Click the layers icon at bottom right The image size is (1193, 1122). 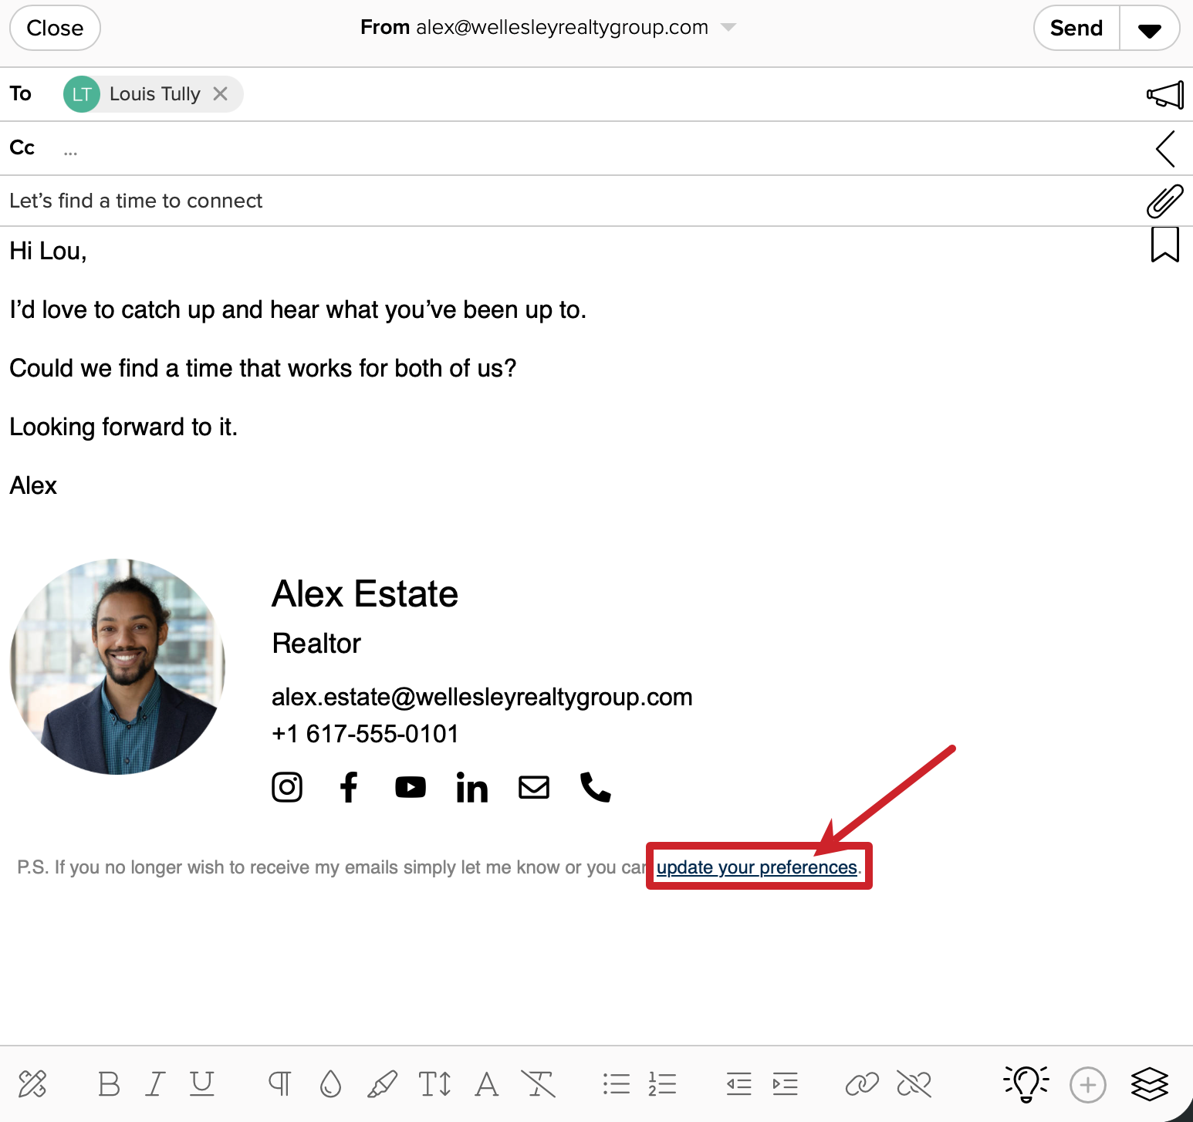(1149, 1083)
